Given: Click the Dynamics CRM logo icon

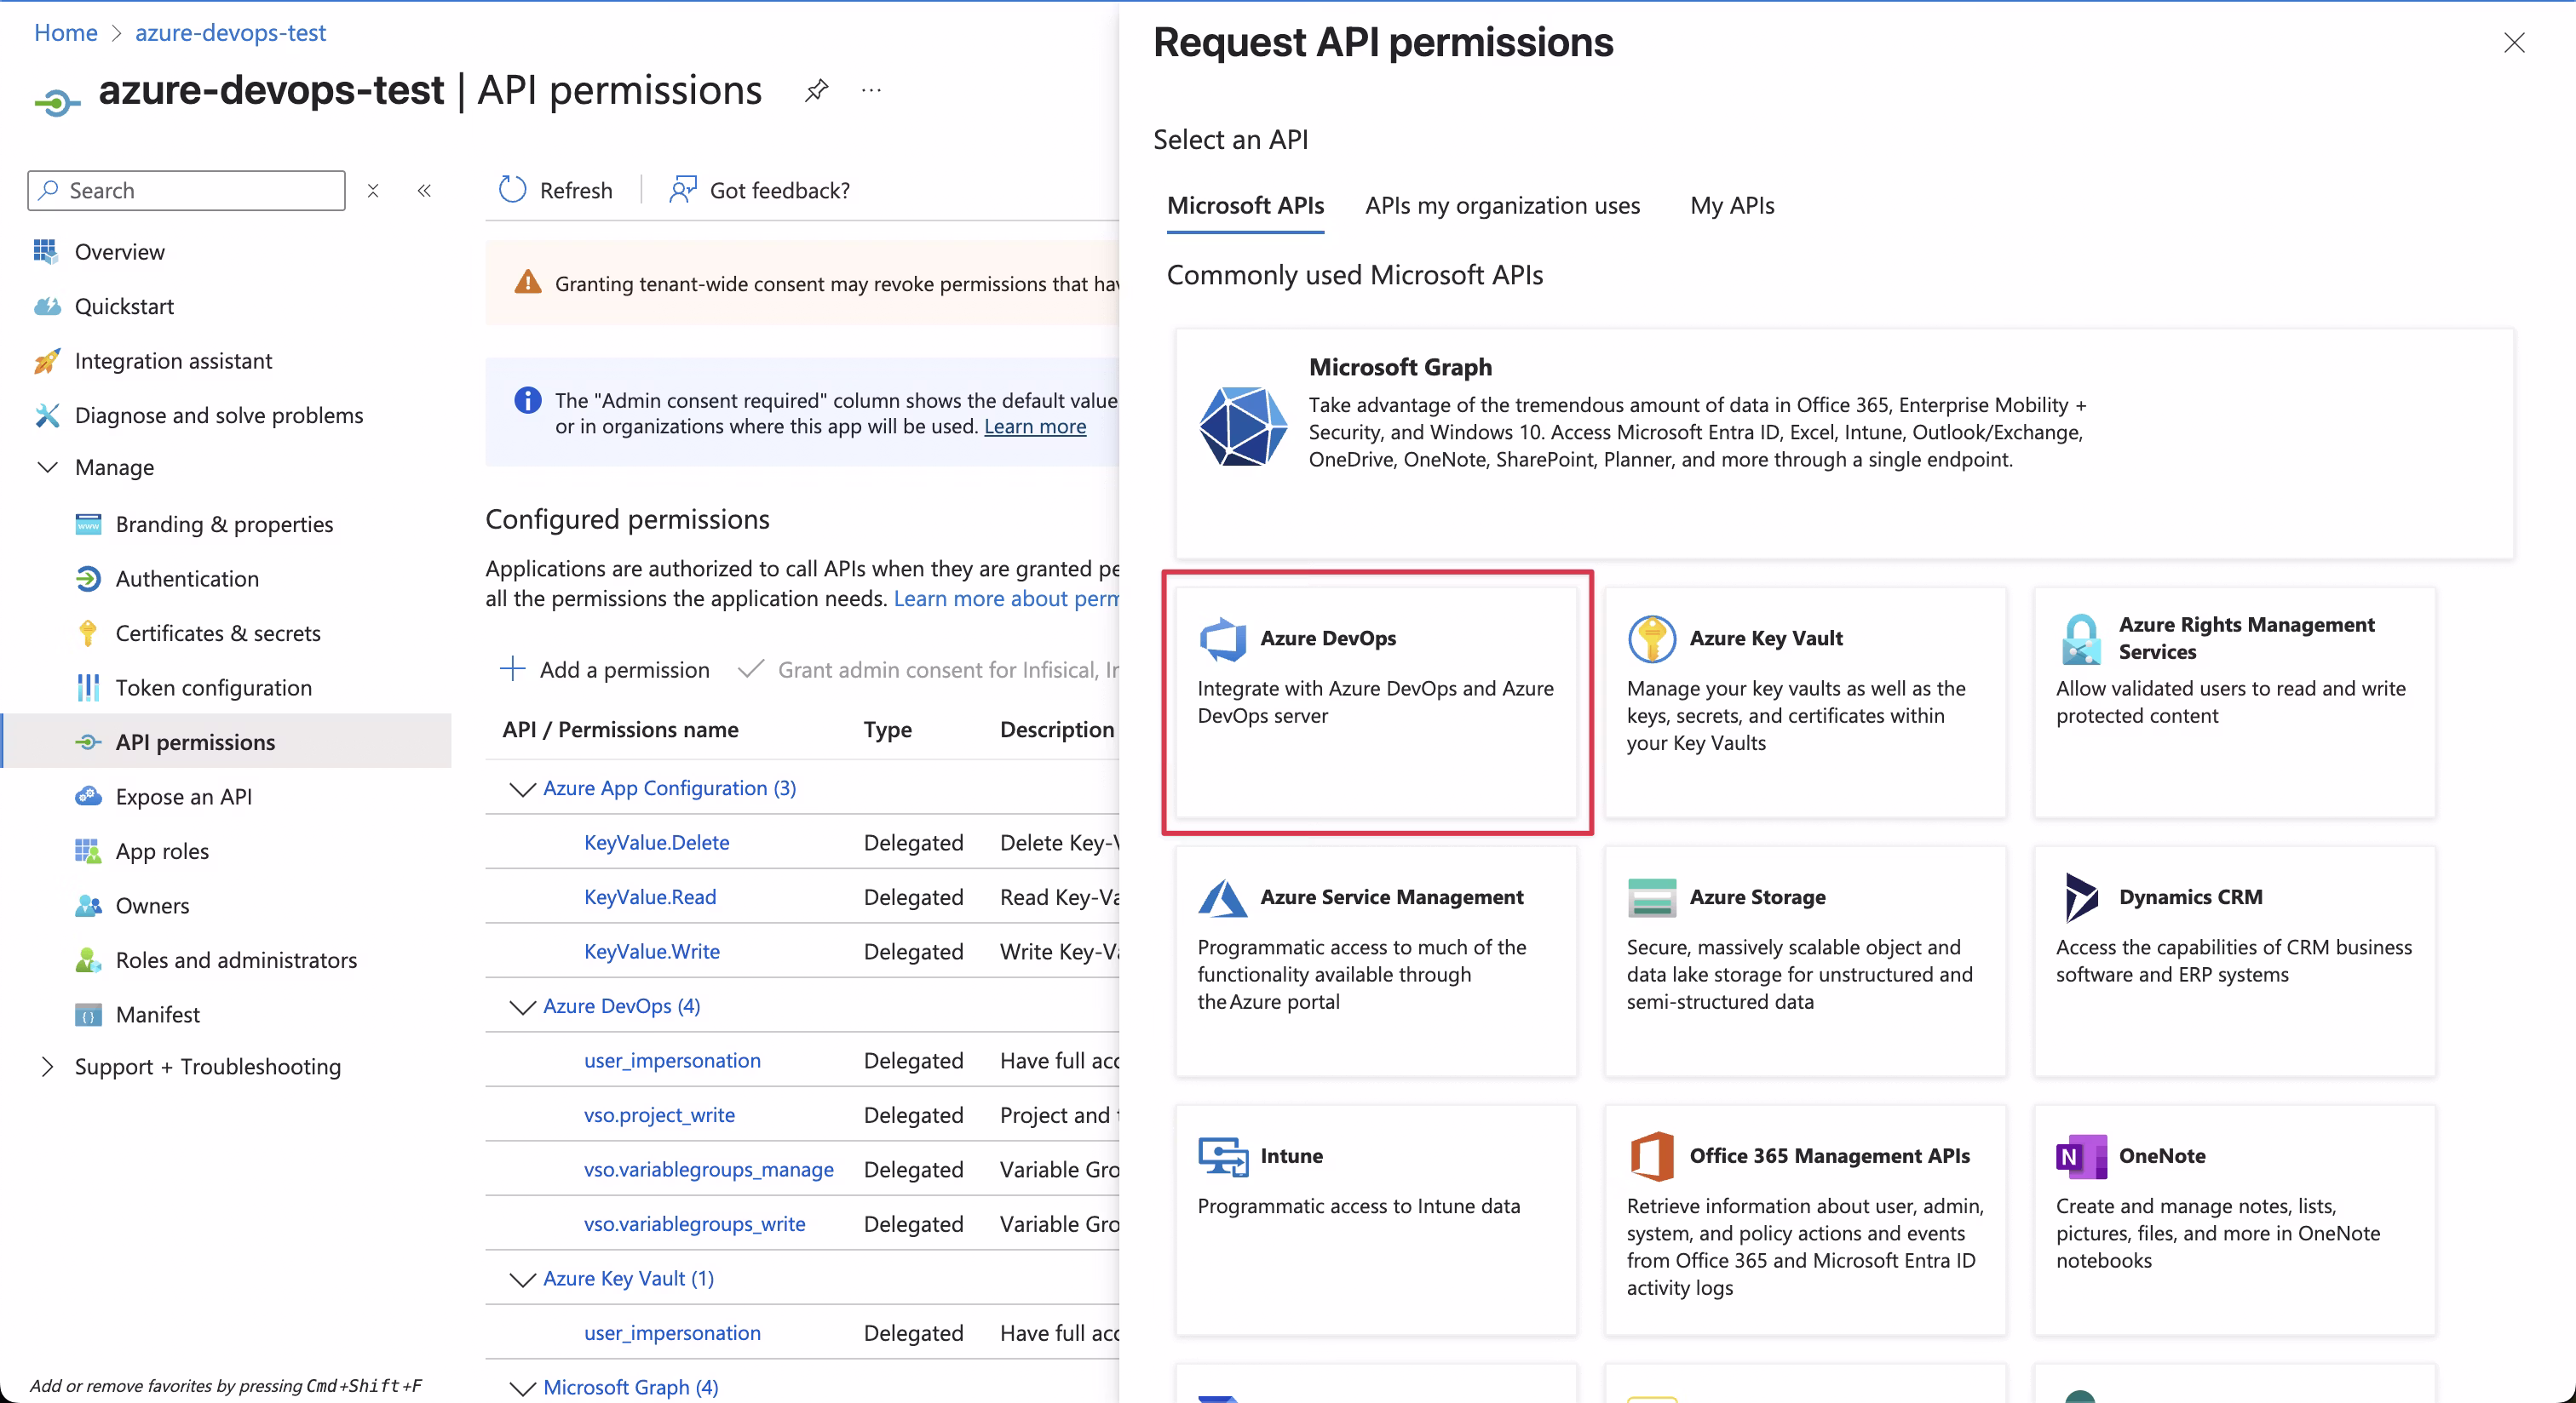Looking at the screenshot, I should (2081, 897).
